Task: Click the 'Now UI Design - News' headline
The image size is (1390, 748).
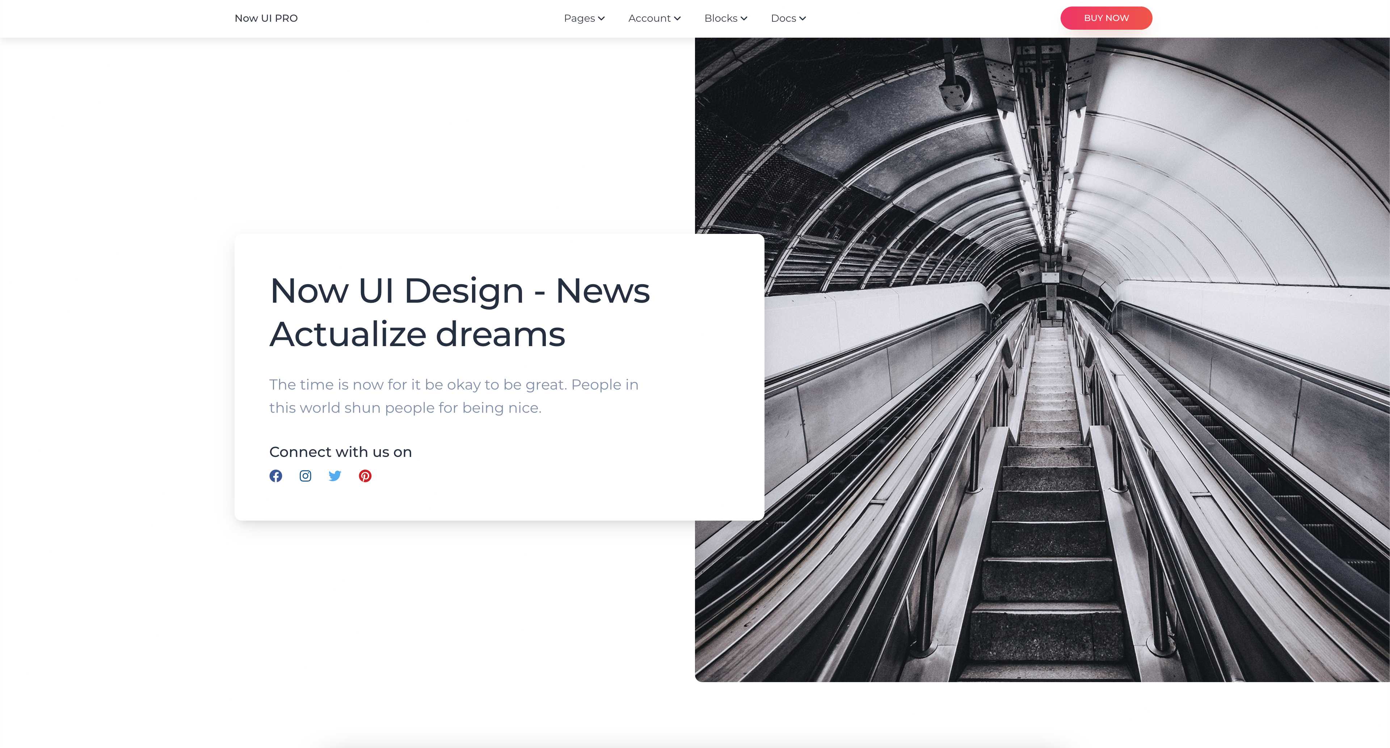Action: coord(460,291)
